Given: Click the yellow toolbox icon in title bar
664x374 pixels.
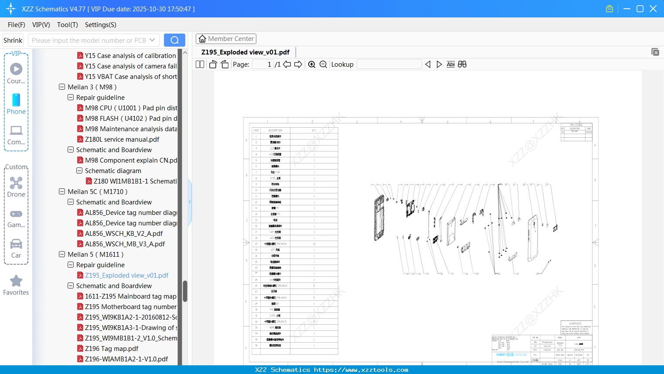Looking at the screenshot, I should 610,9.
